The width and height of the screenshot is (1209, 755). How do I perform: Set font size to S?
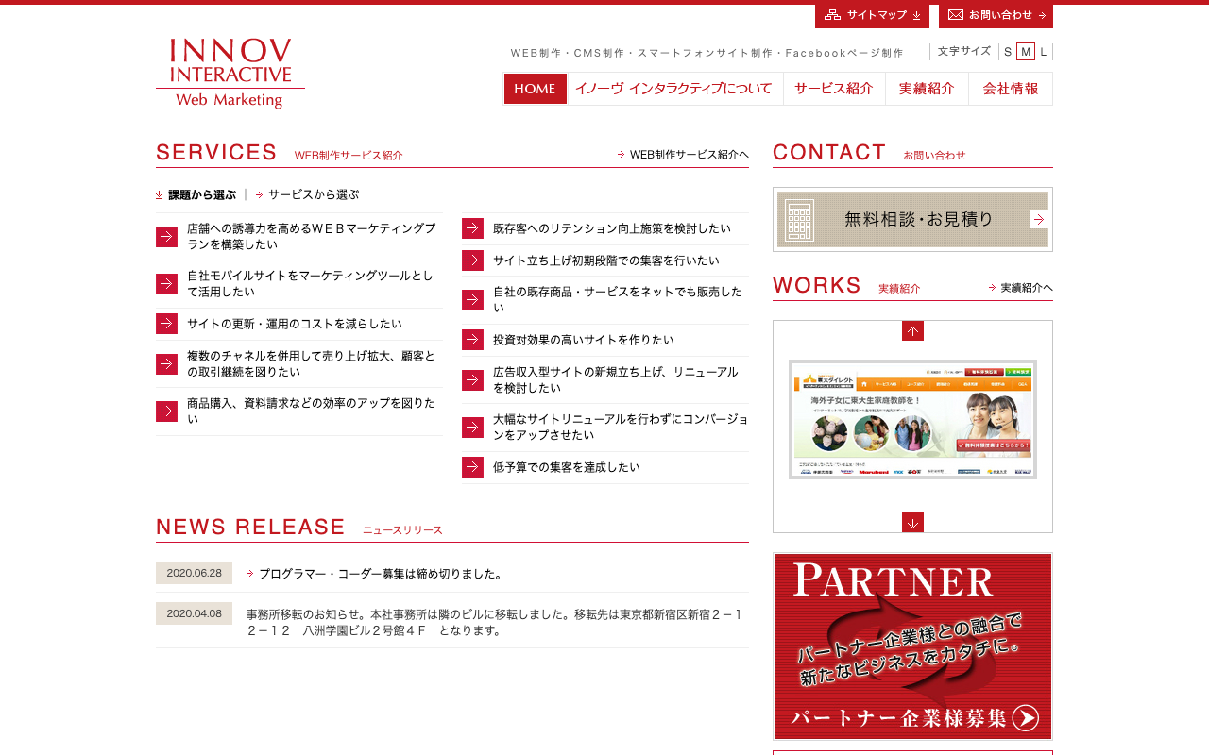click(x=1008, y=52)
